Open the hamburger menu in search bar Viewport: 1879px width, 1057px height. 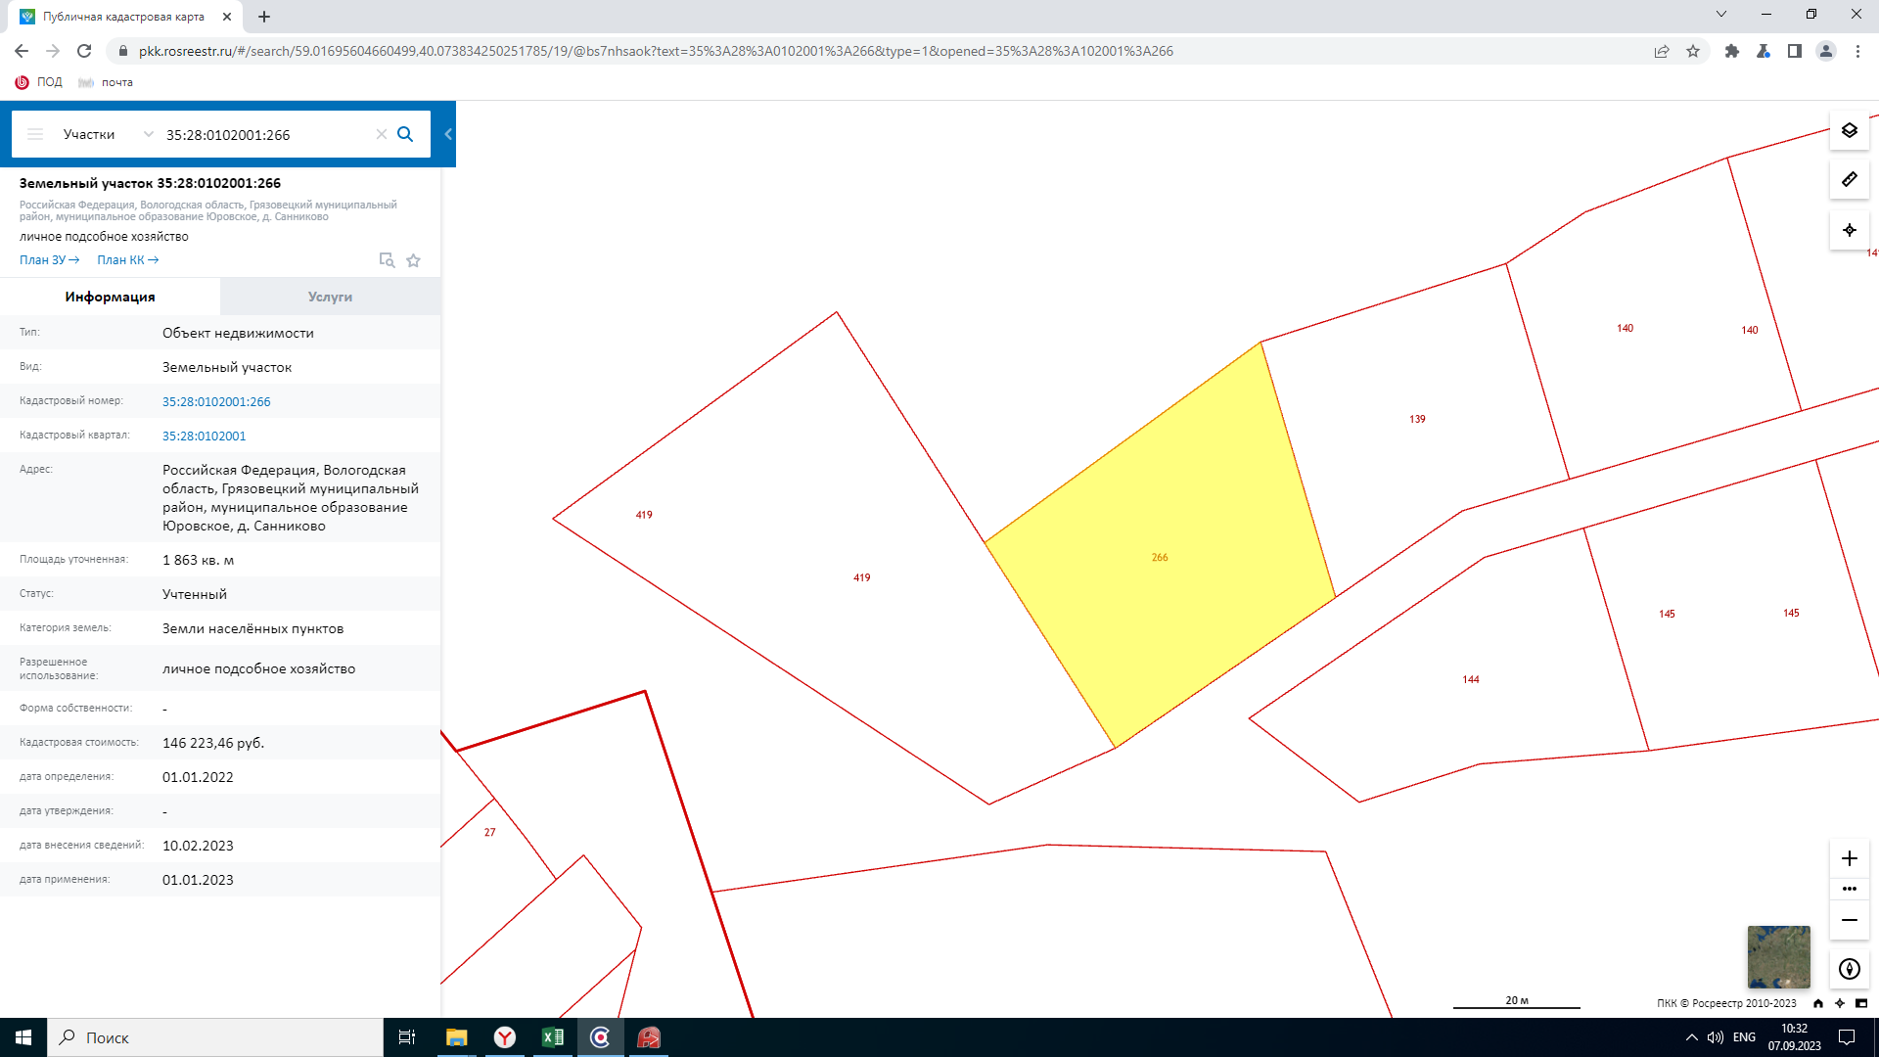coord(35,134)
